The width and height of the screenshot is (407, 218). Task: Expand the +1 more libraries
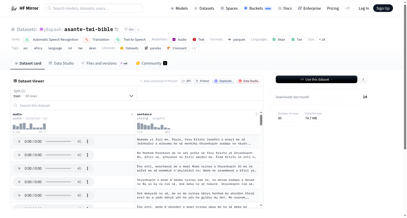tap(194, 48)
